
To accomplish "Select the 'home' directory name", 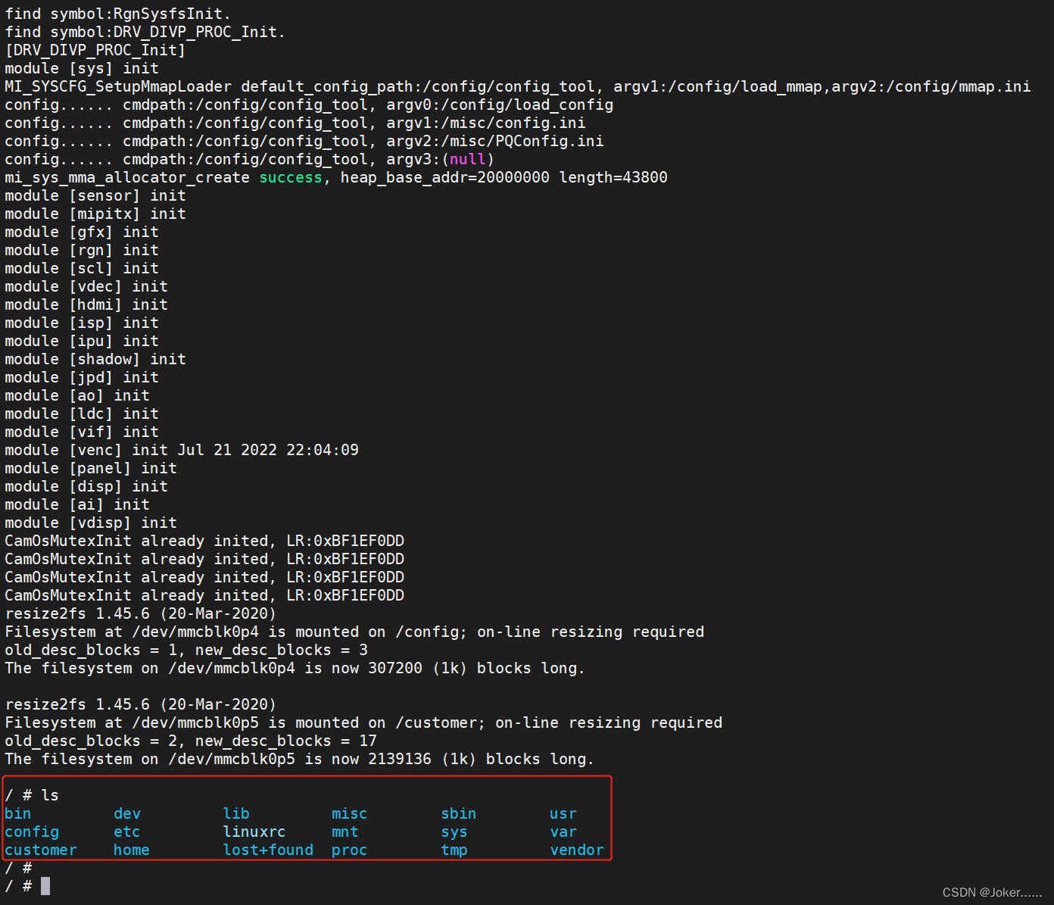I will 132,850.
